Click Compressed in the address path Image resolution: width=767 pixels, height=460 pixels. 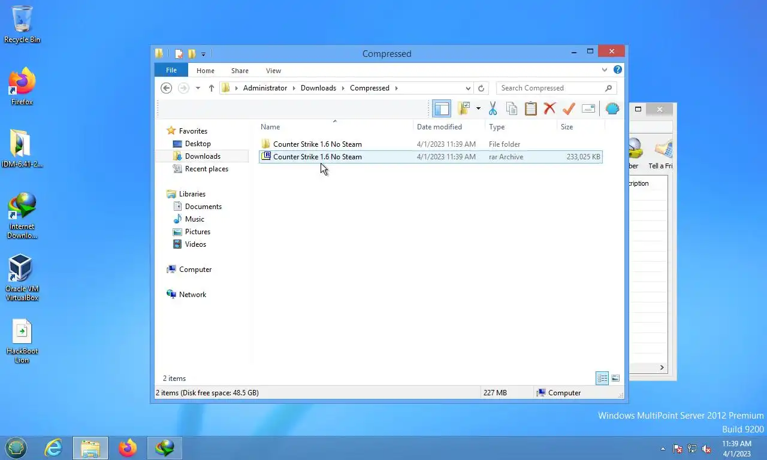[x=370, y=88]
